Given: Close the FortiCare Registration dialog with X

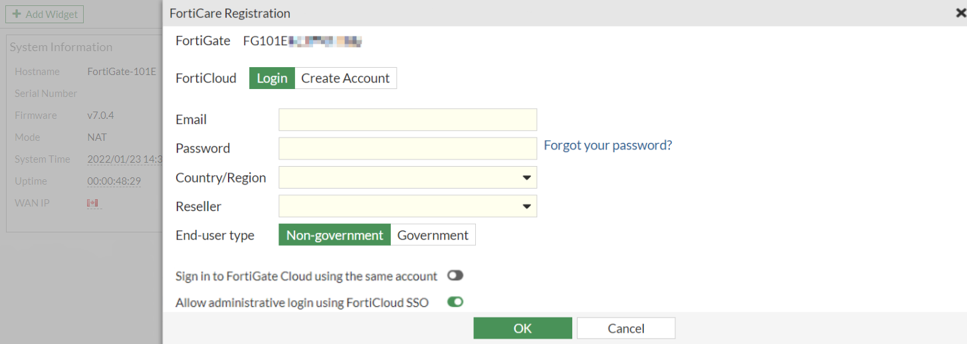Looking at the screenshot, I should [x=961, y=13].
